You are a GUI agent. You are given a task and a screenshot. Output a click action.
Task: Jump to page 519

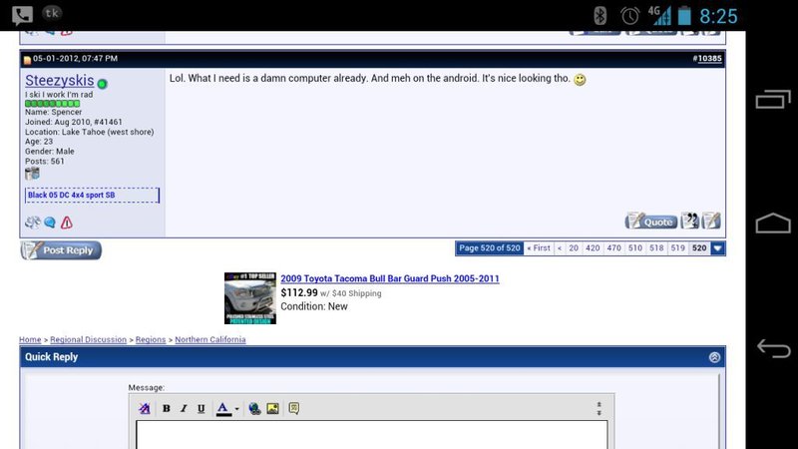pos(678,247)
